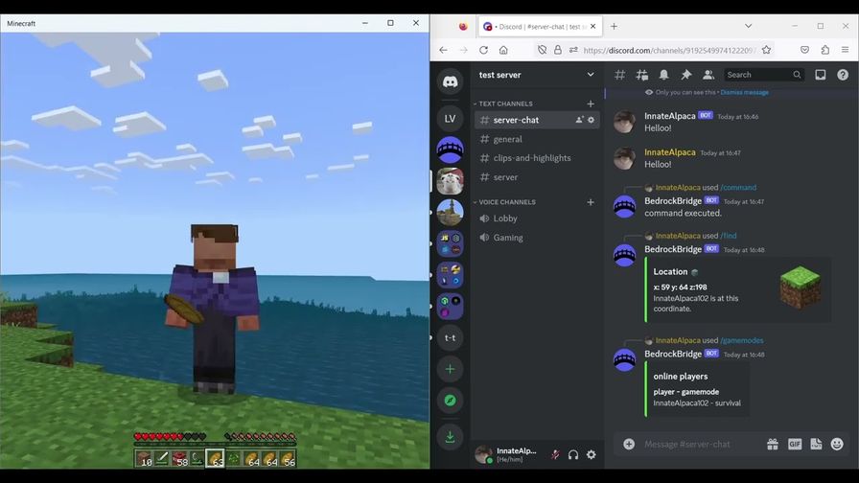
Task: Open Firefox extensions puzzle icon
Action: click(x=825, y=50)
